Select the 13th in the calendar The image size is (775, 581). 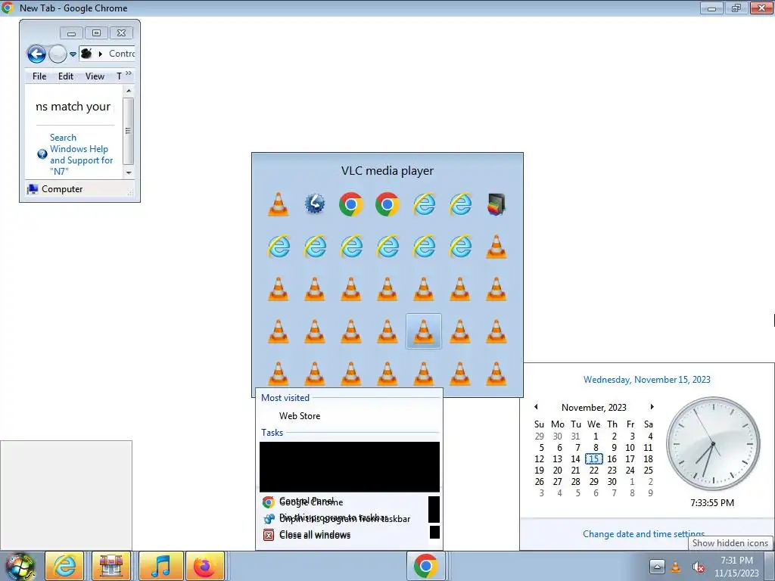tap(558, 459)
